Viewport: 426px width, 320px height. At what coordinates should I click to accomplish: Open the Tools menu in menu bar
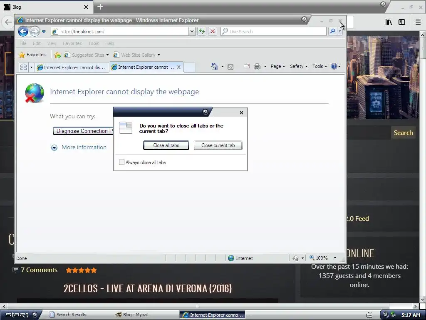94,43
